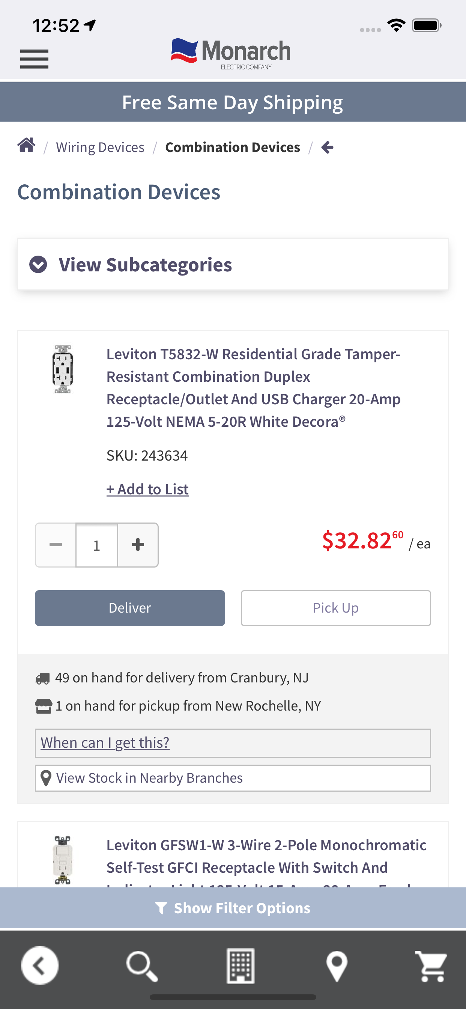Viewport: 466px width, 1009px height.
Task: Expand View Subcategories
Action: (x=233, y=264)
